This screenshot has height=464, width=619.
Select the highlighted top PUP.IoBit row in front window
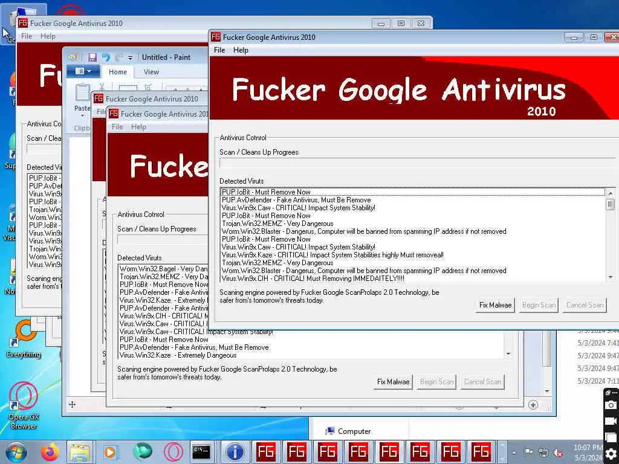[x=412, y=192]
